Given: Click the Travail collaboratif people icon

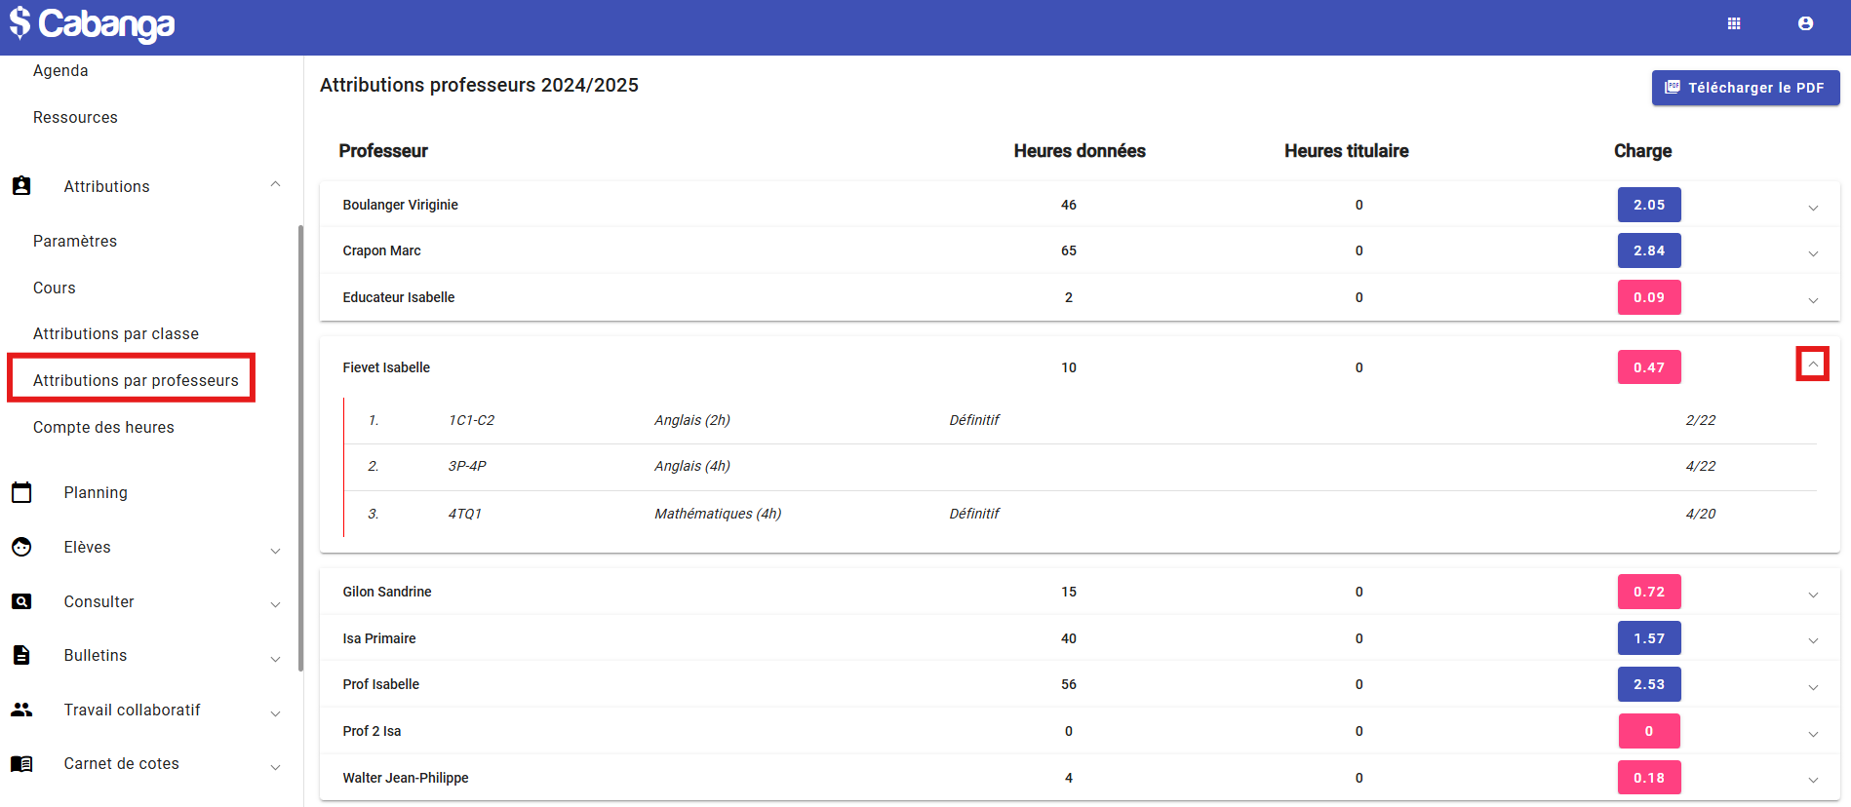Looking at the screenshot, I should [x=21, y=710].
